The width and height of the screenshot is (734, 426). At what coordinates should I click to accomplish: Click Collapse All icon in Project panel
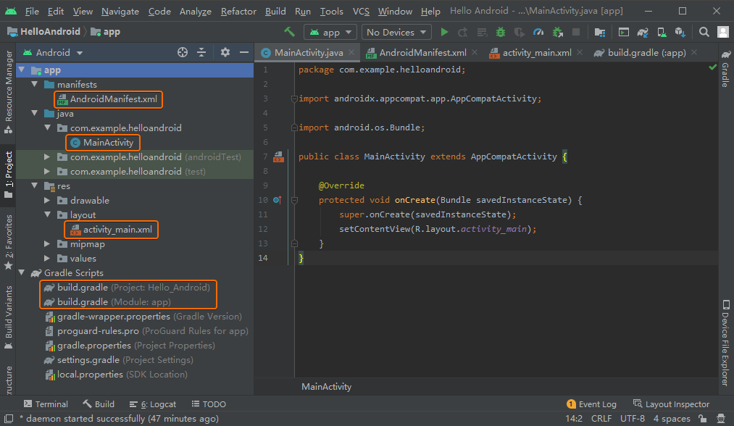tap(201, 52)
